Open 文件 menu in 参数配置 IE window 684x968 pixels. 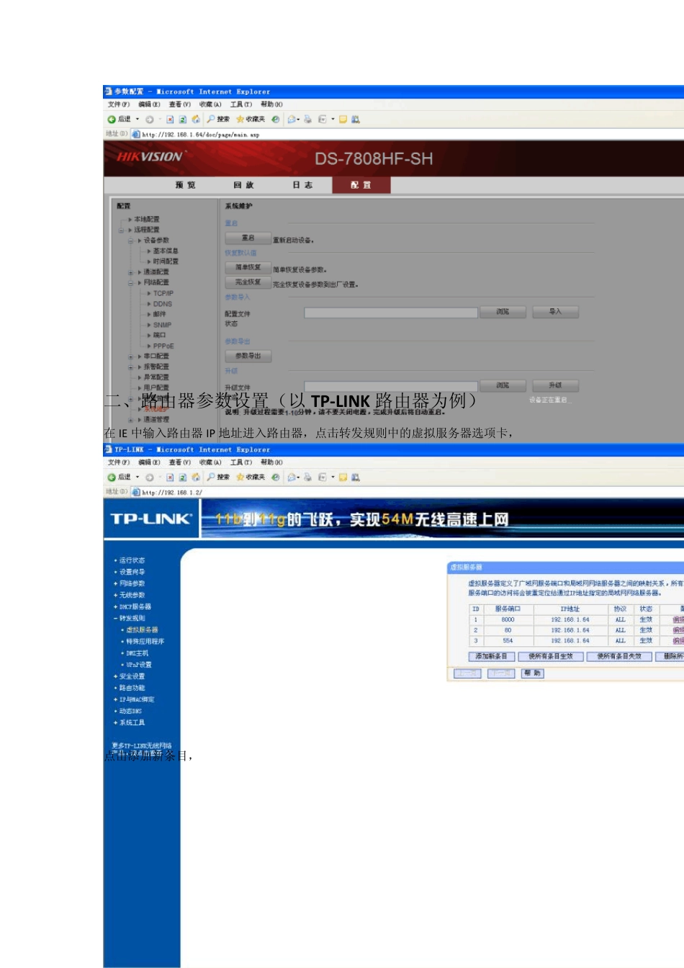tap(119, 104)
